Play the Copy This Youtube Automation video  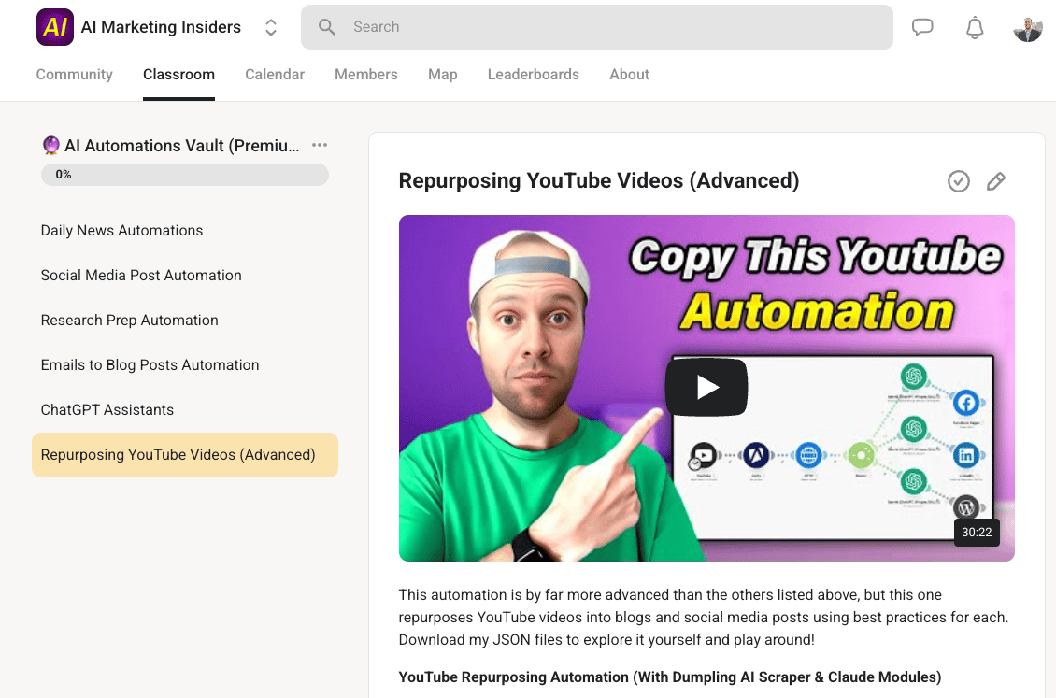click(706, 388)
